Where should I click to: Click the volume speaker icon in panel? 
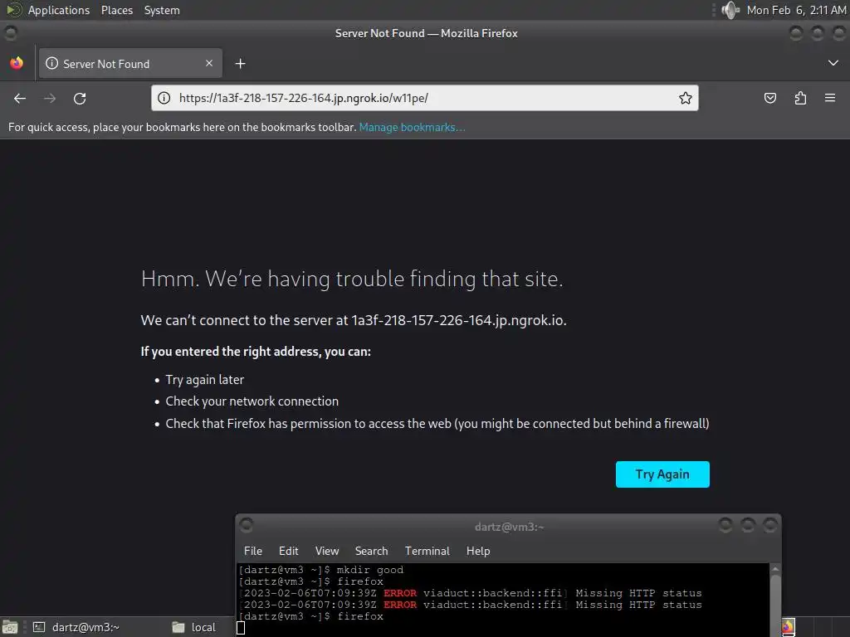[x=730, y=10]
